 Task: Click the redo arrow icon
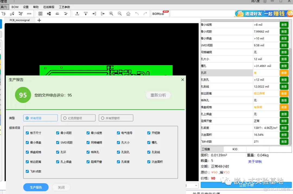pos(145,14)
